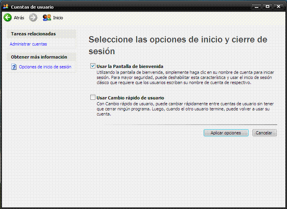Click the Utilizando la pantalla de bienvenida description
Screen dimensions: 287x209
pyautogui.click(x=185, y=77)
